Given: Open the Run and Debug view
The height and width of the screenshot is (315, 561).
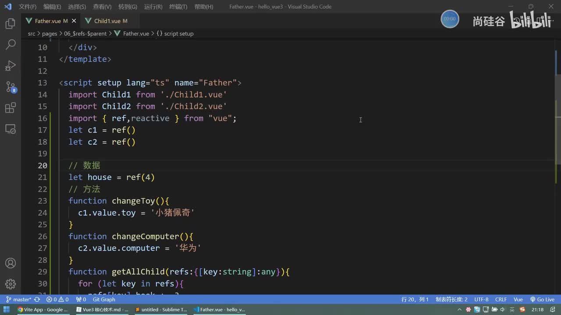Looking at the screenshot, I should 11,66.
